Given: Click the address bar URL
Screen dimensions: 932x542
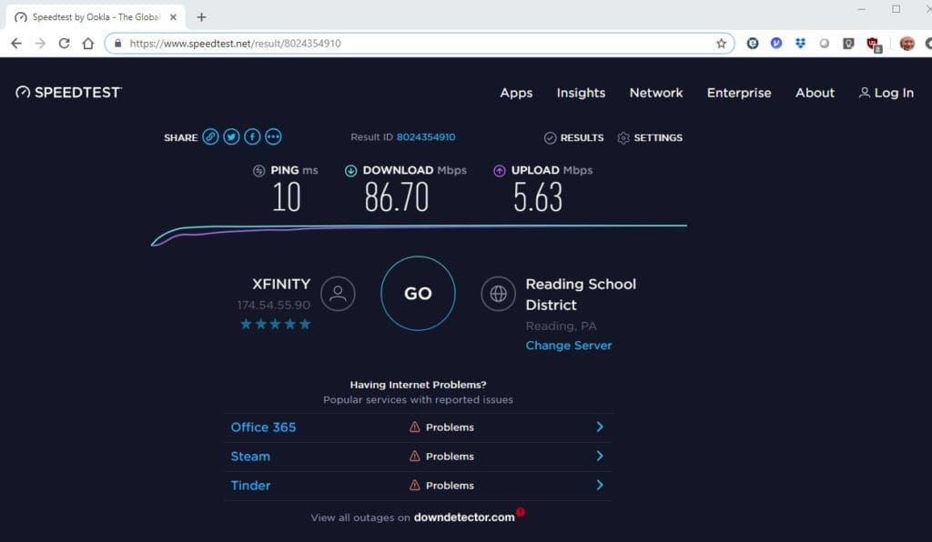Looking at the screenshot, I should point(236,44).
